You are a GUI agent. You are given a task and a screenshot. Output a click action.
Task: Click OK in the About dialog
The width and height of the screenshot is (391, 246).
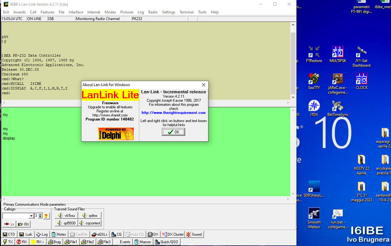[x=173, y=132]
